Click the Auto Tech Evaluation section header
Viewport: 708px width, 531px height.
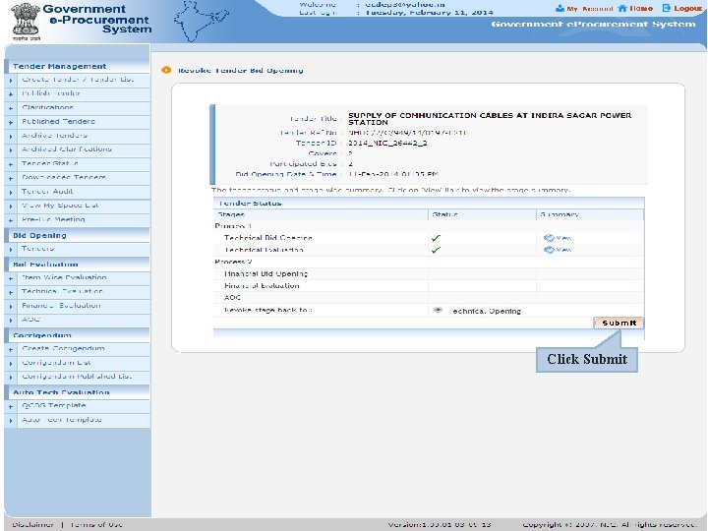[x=77, y=392]
